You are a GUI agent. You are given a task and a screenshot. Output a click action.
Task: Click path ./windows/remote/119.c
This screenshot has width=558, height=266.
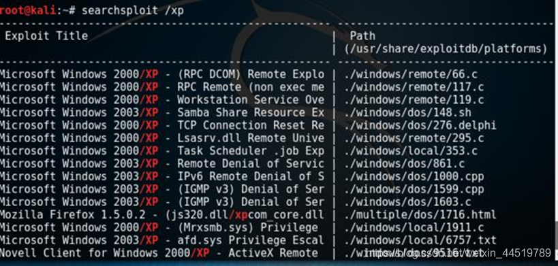414,100
